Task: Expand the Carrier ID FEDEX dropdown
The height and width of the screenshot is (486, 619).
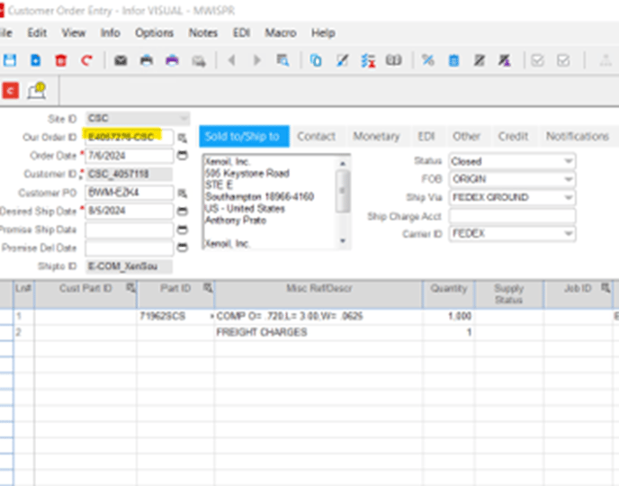Action: click(x=569, y=234)
